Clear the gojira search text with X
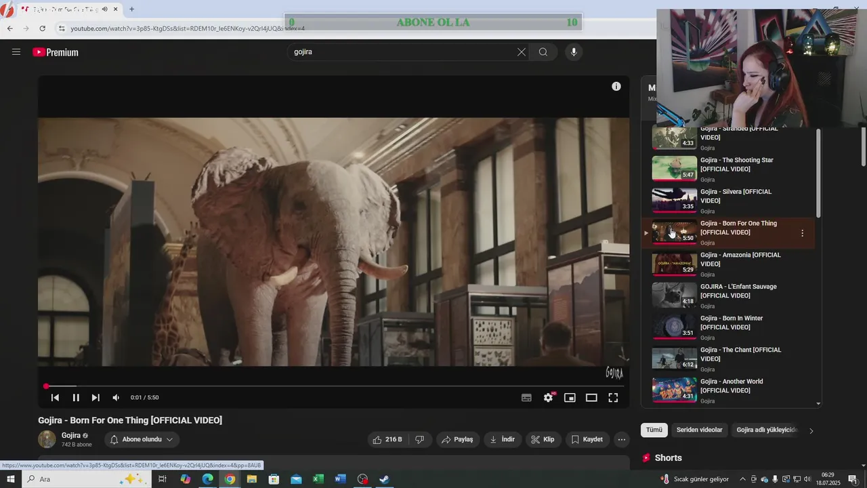 pos(522,52)
